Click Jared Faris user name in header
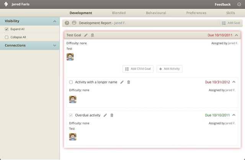The height and width of the screenshot is (160, 245). (x=20, y=4)
